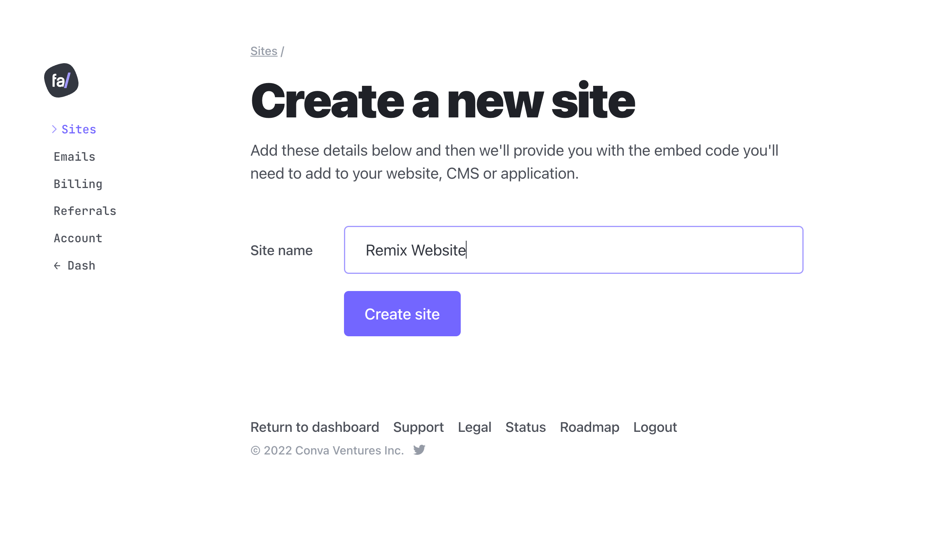Click the Support footer link

click(x=419, y=427)
